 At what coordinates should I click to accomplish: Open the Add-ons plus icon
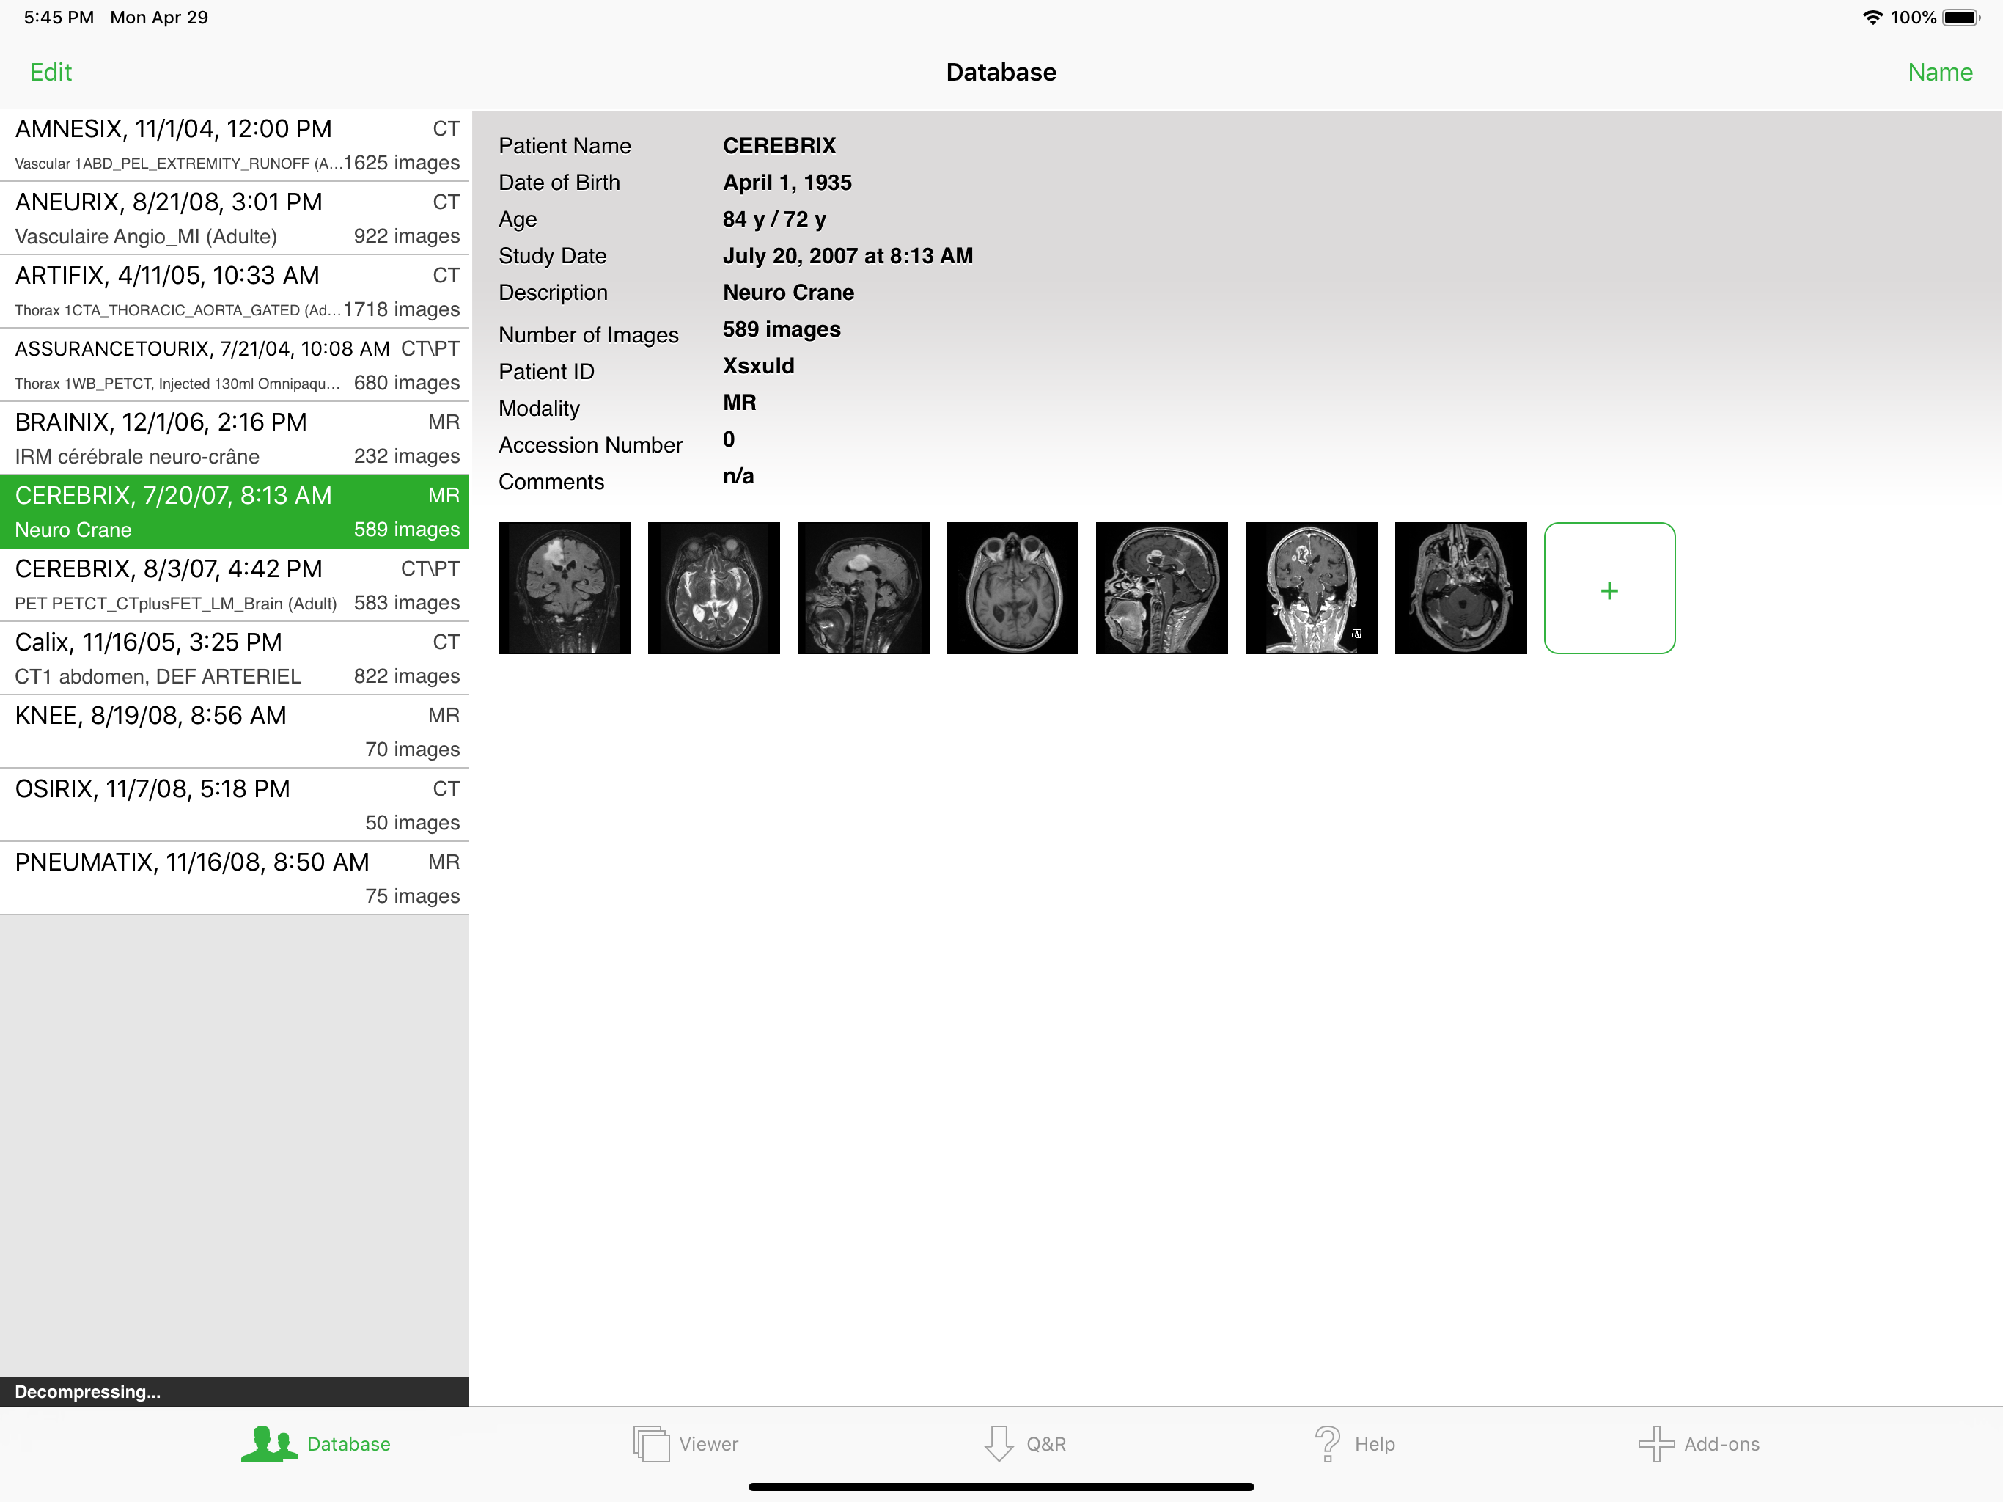click(1655, 1443)
